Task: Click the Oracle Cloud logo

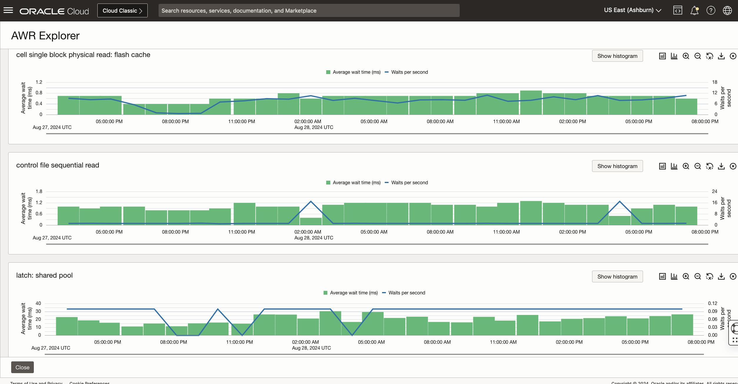Action: [54, 11]
